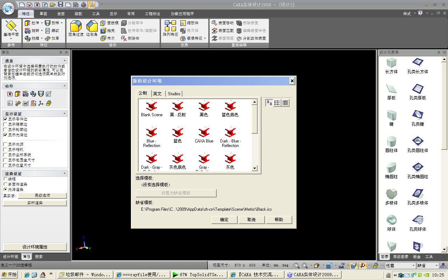Open the 布尔 boolean tool
This screenshot has width=448, height=280.
tap(108, 38)
